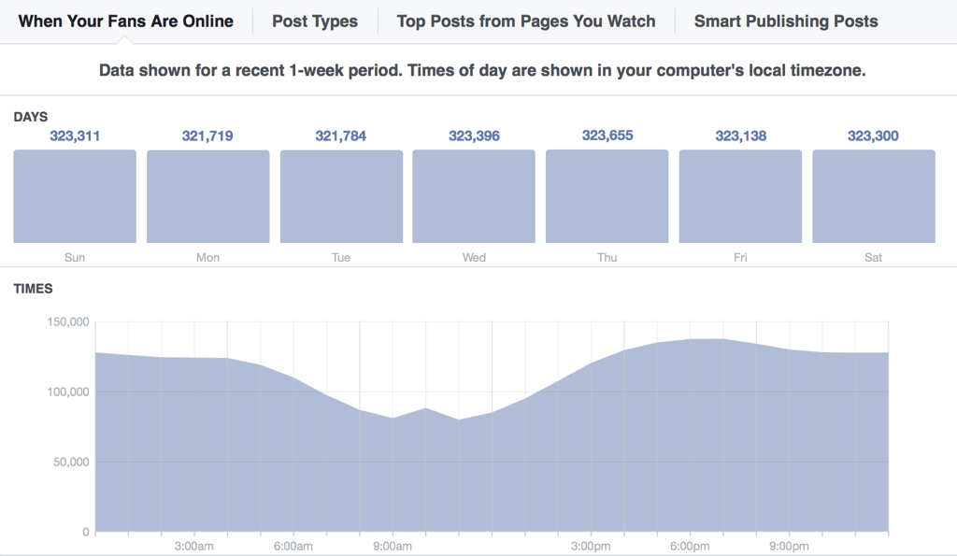Click the 50,000 y-axis label
The image size is (957, 556).
click(71, 462)
